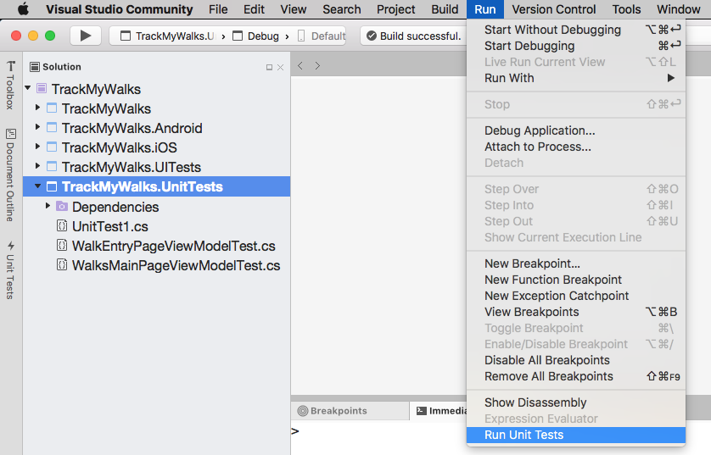This screenshot has width=711, height=455.
Task: Choose Show Disassembly
Action: (x=576, y=402)
